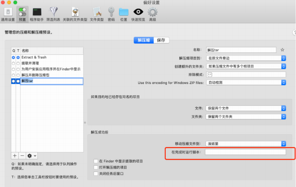Open the 解压缩项目到 dropdown
296x187 pixels.
click(246, 58)
